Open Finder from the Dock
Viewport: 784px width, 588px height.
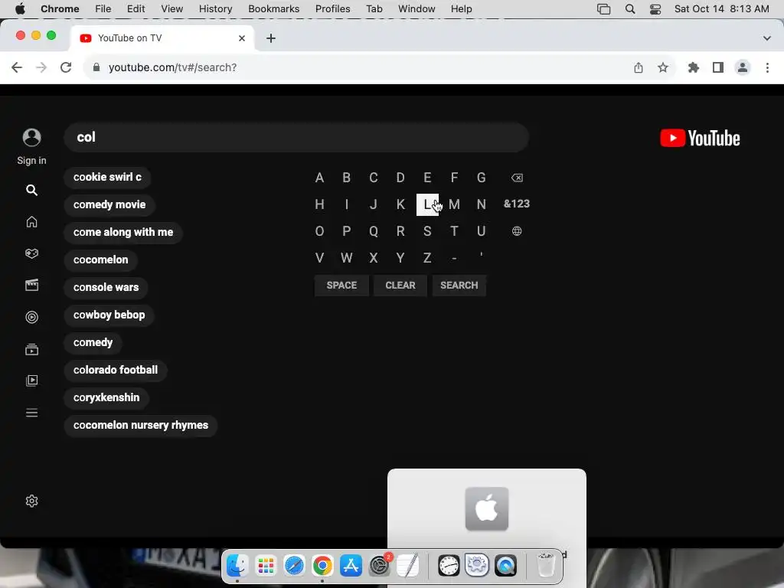[237, 566]
